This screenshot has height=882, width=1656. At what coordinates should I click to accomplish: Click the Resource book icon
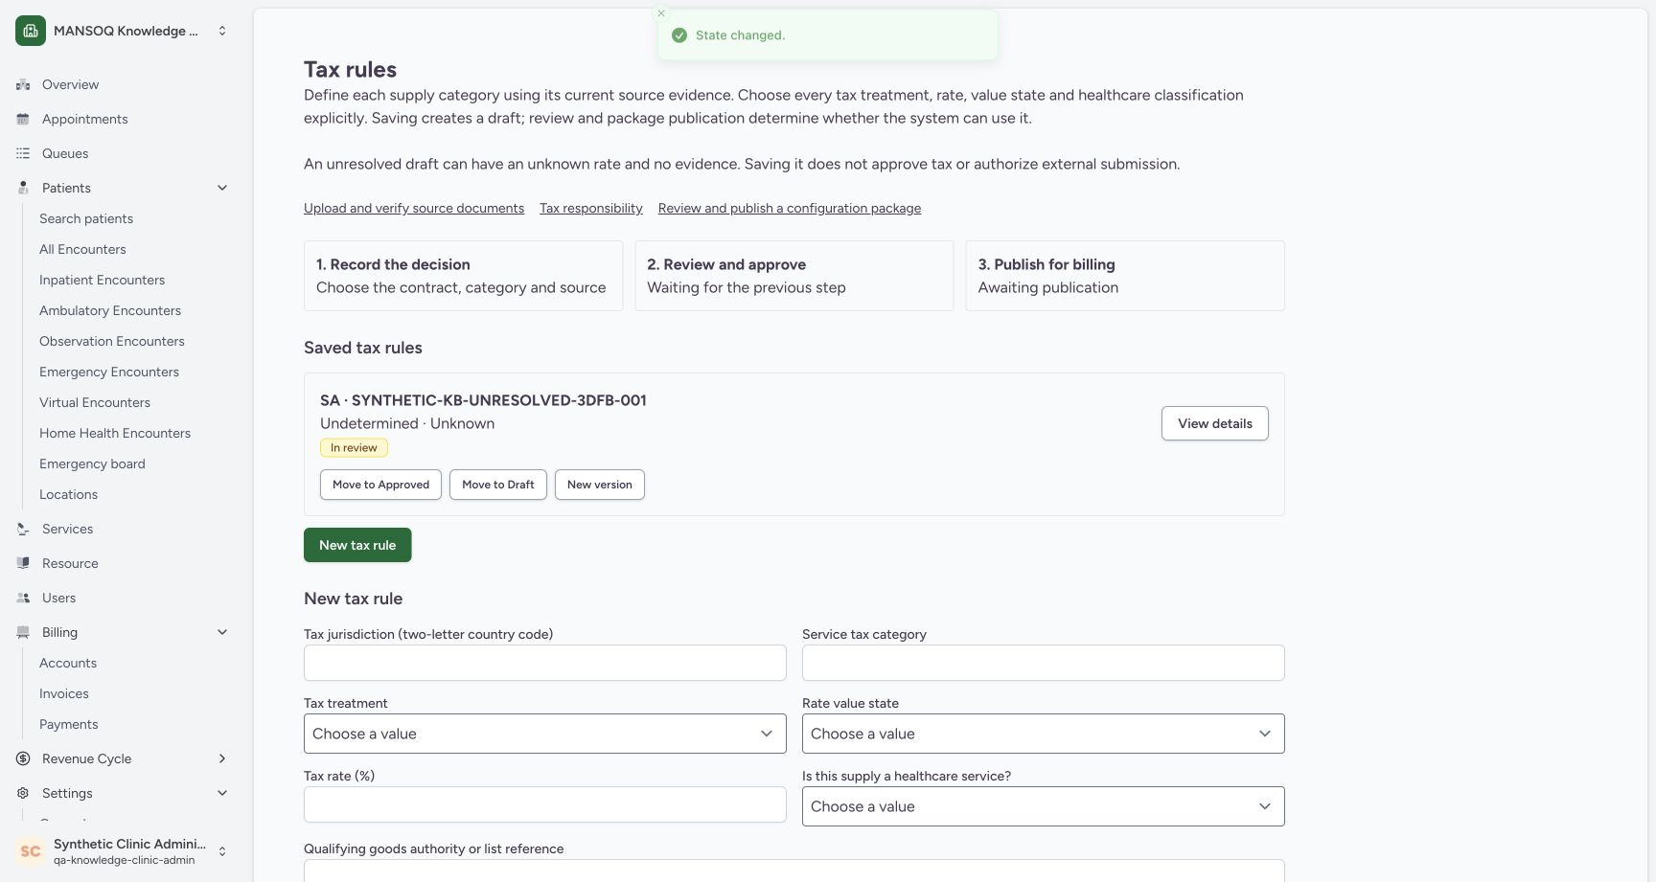tap(23, 563)
